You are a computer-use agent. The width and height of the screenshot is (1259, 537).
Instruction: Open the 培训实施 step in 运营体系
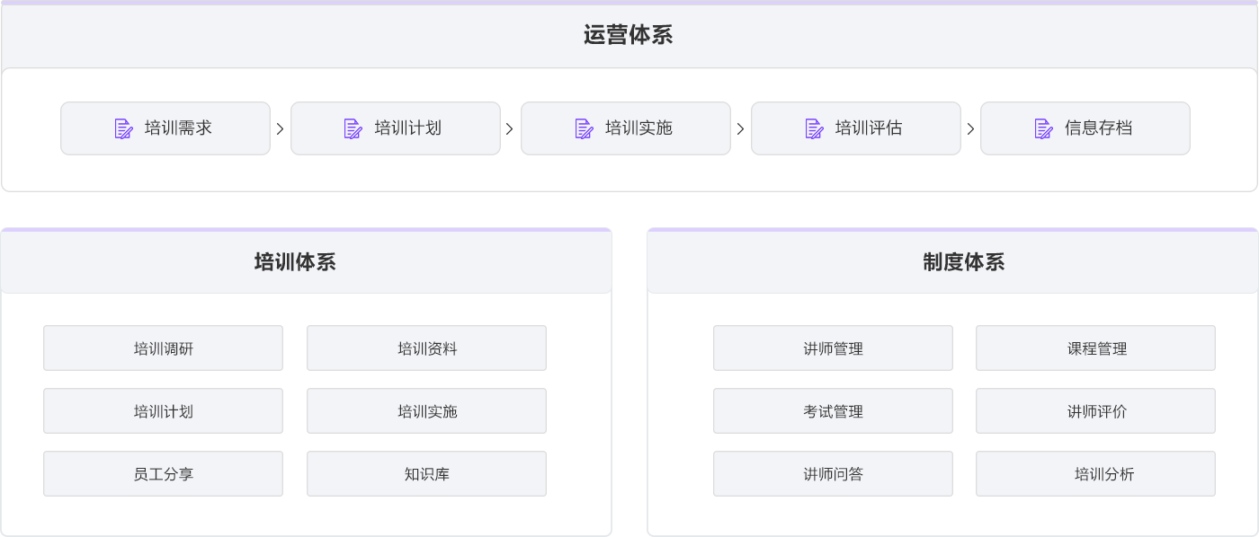(626, 128)
